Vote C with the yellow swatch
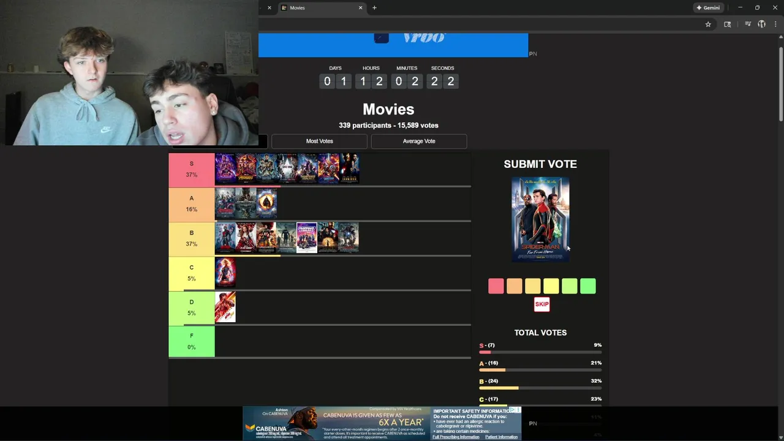Screen dimensions: 784x441 551,286
